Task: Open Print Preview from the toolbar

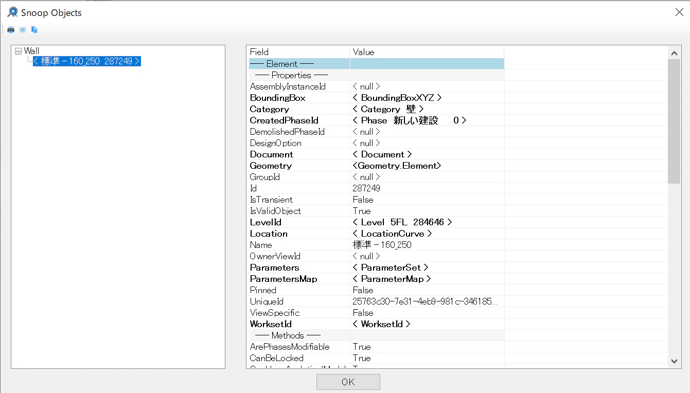Action: 23,30
